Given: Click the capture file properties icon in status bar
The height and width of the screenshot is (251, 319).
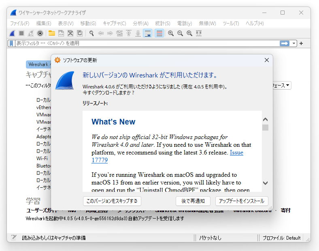Looking at the screenshot, I should click(x=14, y=238).
